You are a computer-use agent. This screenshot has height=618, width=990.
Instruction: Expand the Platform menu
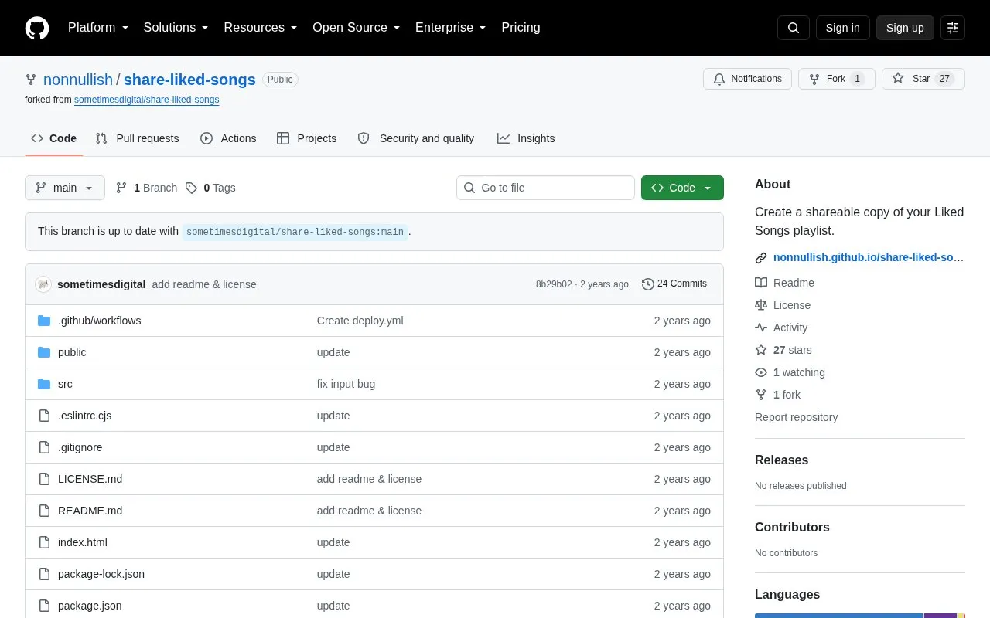point(98,28)
